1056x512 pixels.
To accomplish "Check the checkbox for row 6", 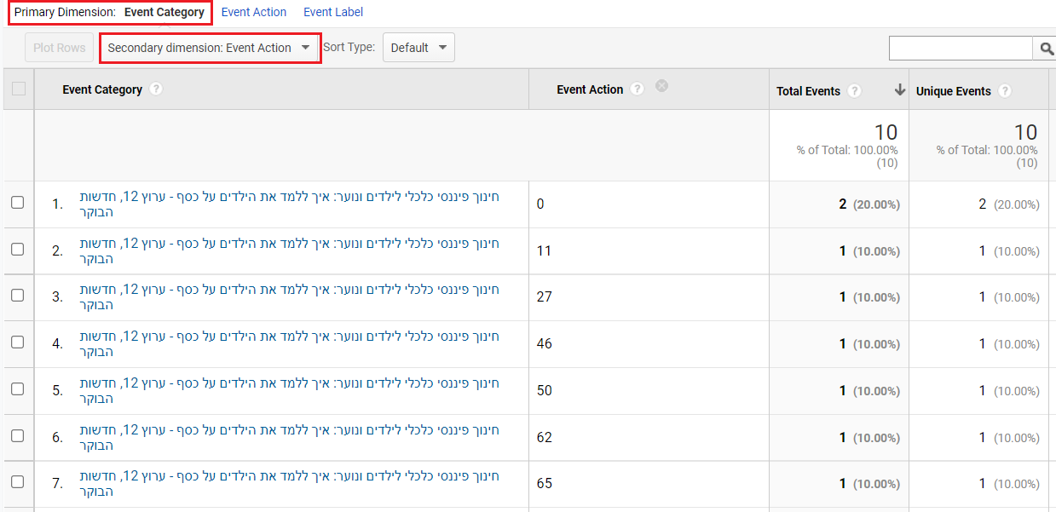I will click(18, 436).
